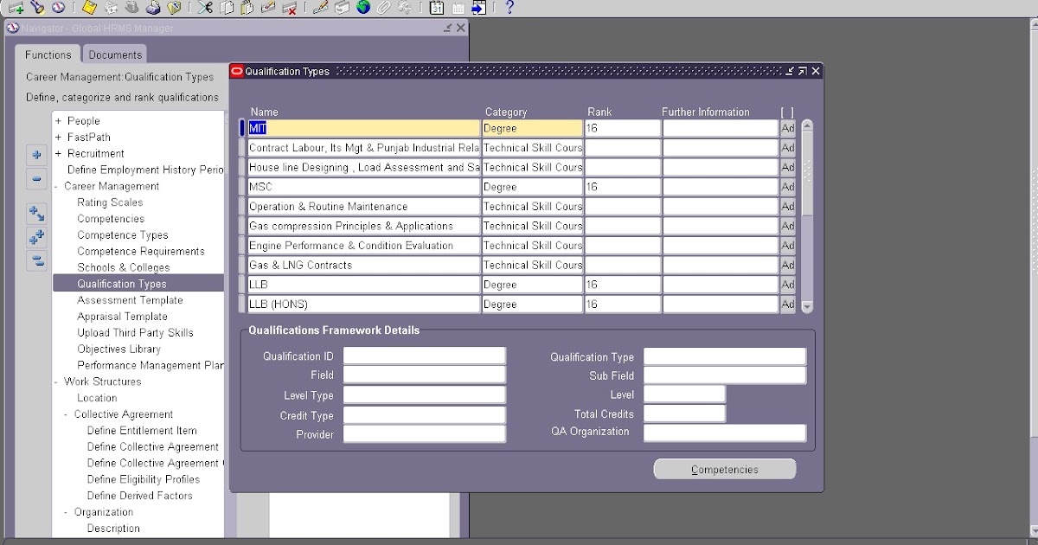The width and height of the screenshot is (1038, 545).
Task: Expand the People tree node
Action: 58,121
